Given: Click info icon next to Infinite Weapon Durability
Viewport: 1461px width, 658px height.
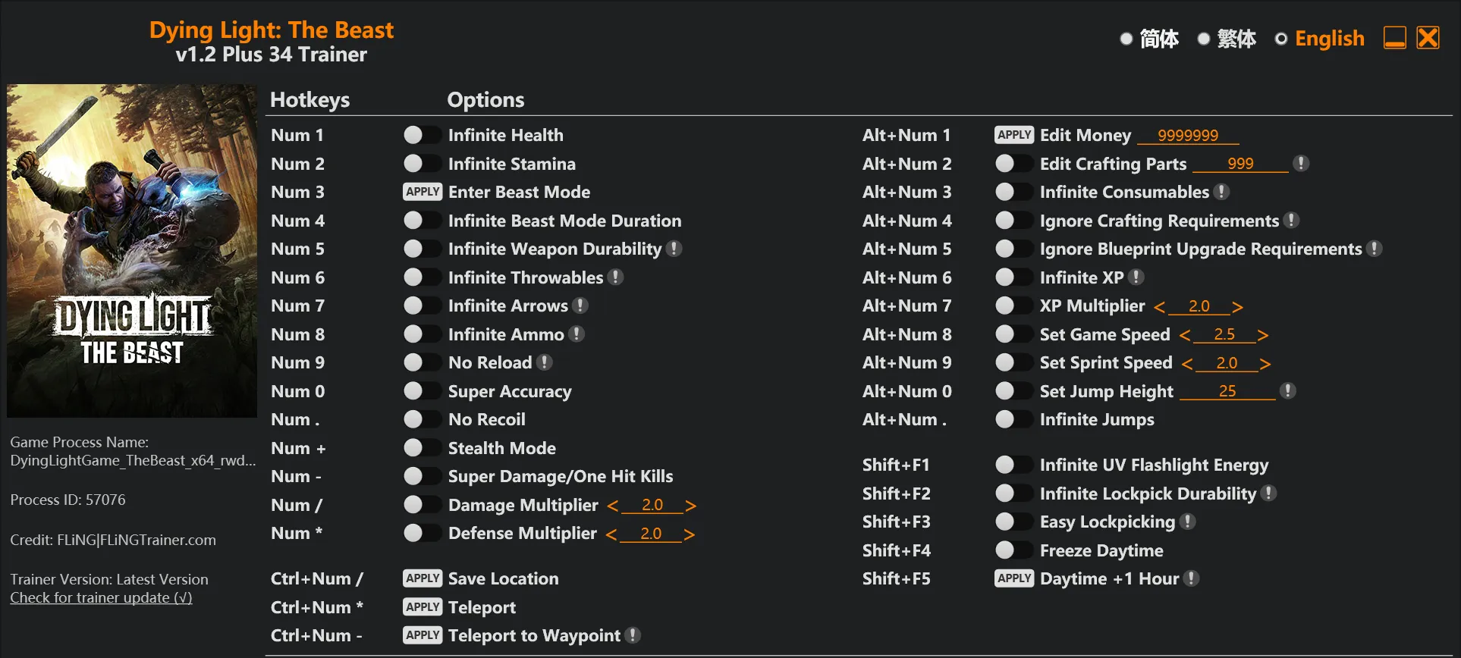Looking at the screenshot, I should (674, 249).
